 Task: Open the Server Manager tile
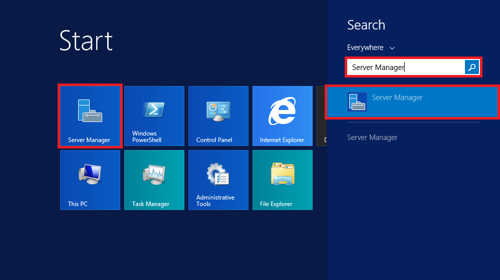pyautogui.click(x=90, y=116)
